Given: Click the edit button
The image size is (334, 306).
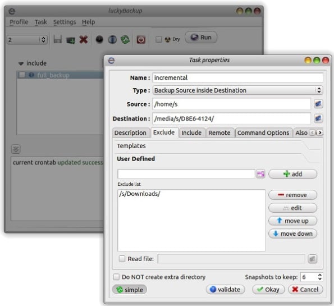Looking at the screenshot, I should pos(292,208).
